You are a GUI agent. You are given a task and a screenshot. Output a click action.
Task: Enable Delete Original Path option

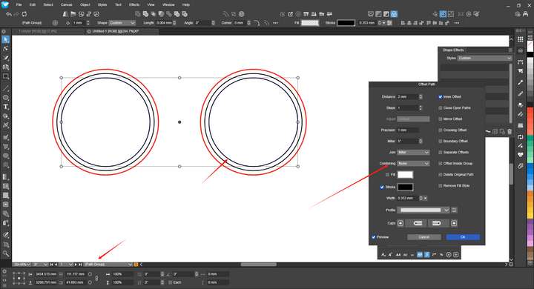pyautogui.click(x=440, y=175)
